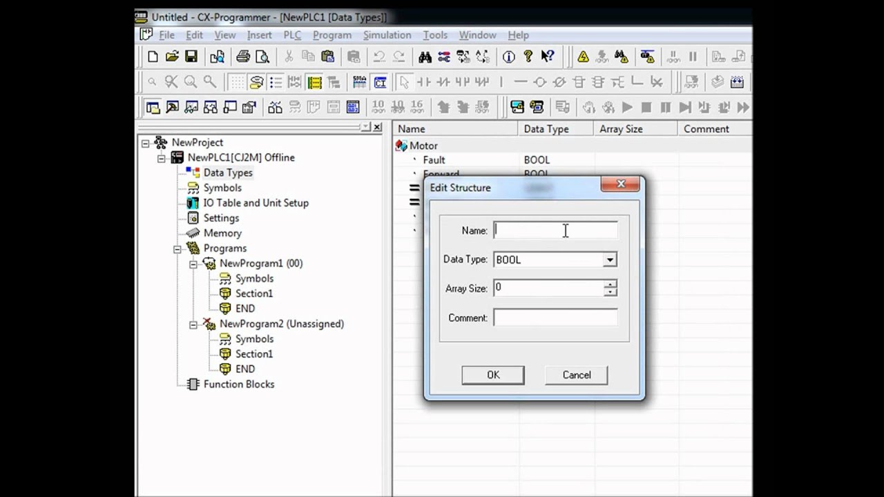Click the binoculars Find icon
Image resolution: width=884 pixels, height=497 pixels.
point(425,57)
